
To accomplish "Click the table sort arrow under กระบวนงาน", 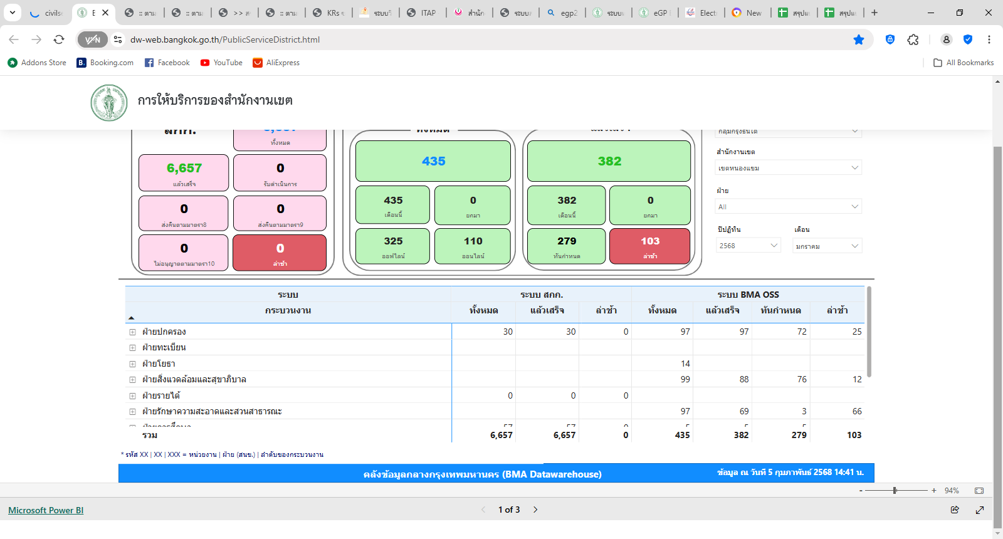I will (x=131, y=318).
